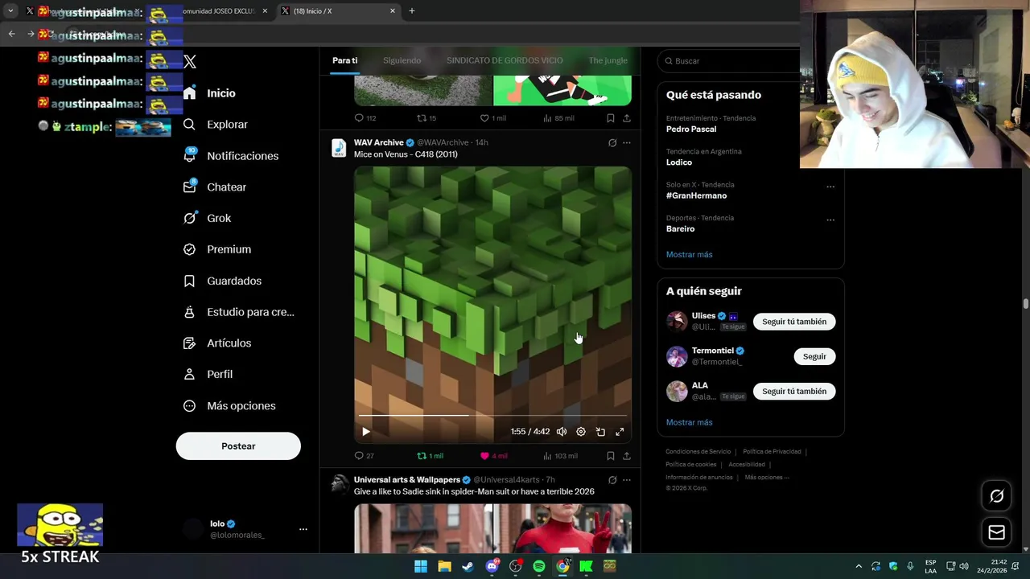Open more options for #GranHermano trend
Screen dimensions: 1030x579
(x=830, y=187)
